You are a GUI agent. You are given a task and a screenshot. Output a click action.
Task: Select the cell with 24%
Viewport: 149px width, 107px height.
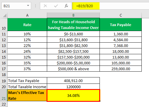click(27, 51)
